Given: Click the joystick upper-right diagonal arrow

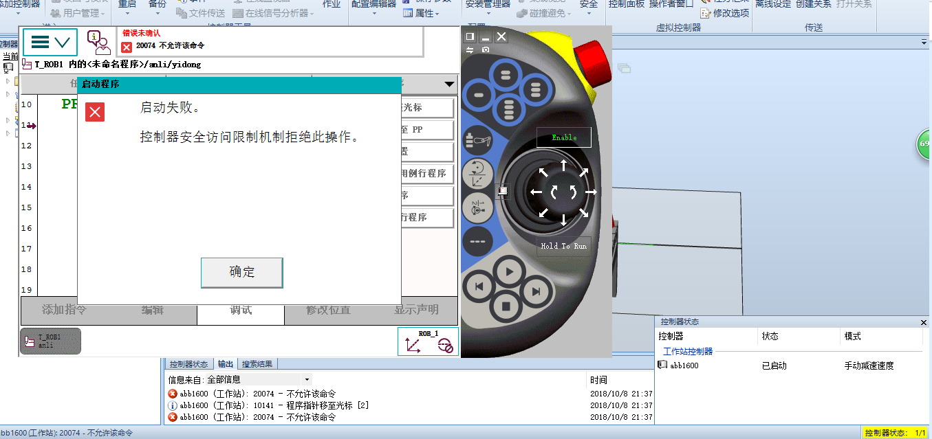Looking at the screenshot, I should tap(583, 172).
